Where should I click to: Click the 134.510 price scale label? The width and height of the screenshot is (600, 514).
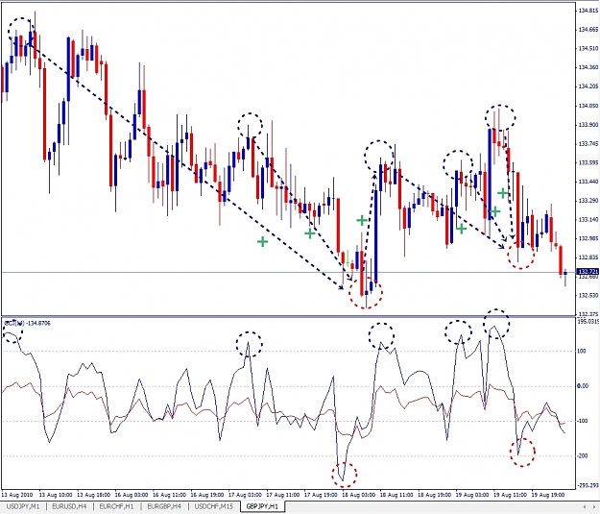[588, 48]
